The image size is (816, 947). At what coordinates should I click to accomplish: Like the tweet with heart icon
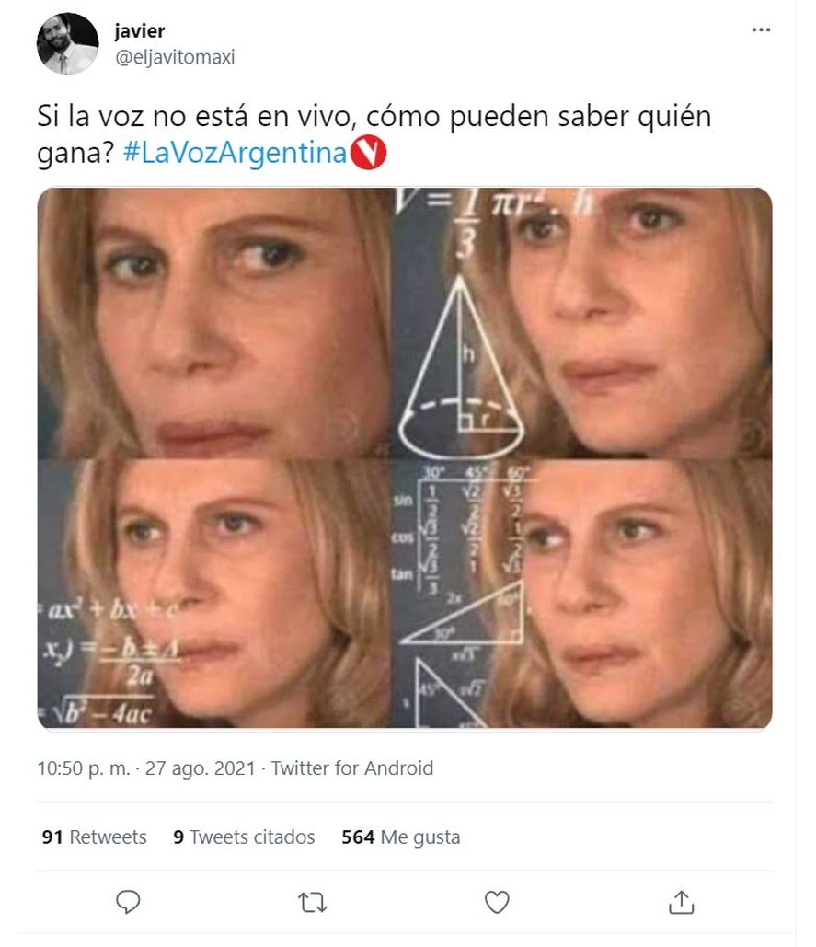[x=497, y=902]
